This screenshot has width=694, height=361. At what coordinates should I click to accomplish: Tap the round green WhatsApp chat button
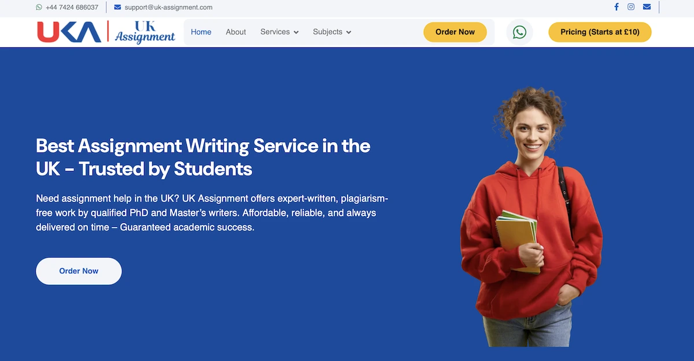click(x=519, y=32)
